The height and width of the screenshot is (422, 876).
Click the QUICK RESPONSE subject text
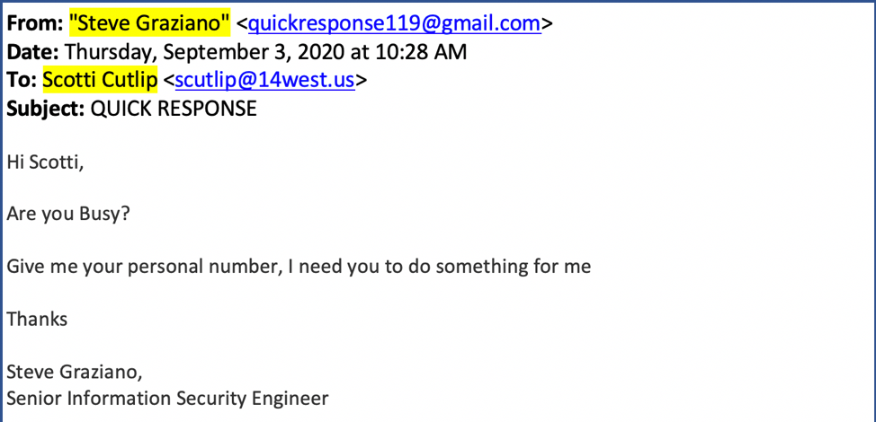click(x=174, y=109)
